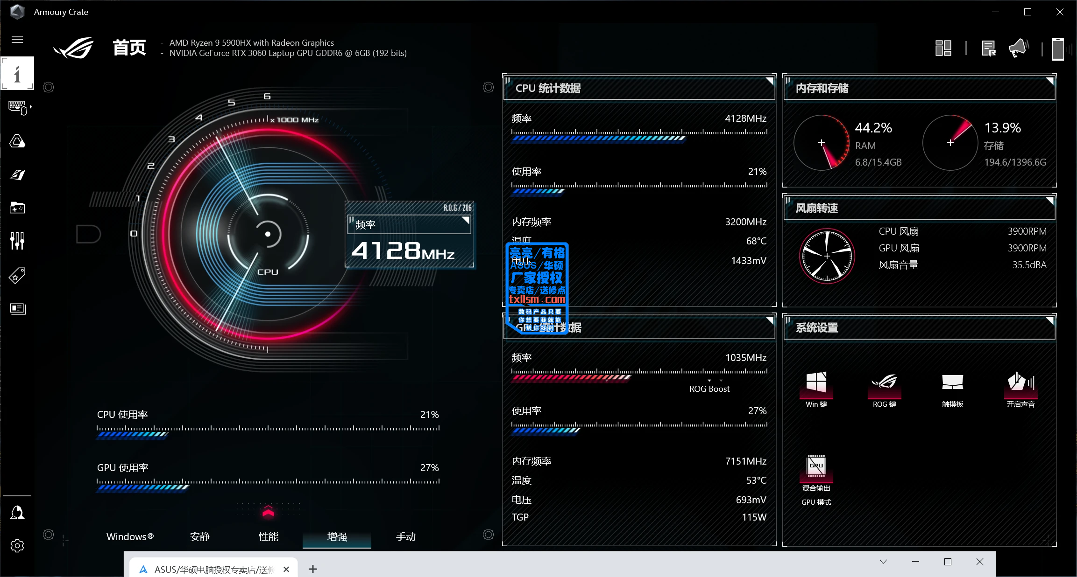The image size is (1077, 577).
Task: Open Settings gear icon in sidebar
Action: click(17, 546)
